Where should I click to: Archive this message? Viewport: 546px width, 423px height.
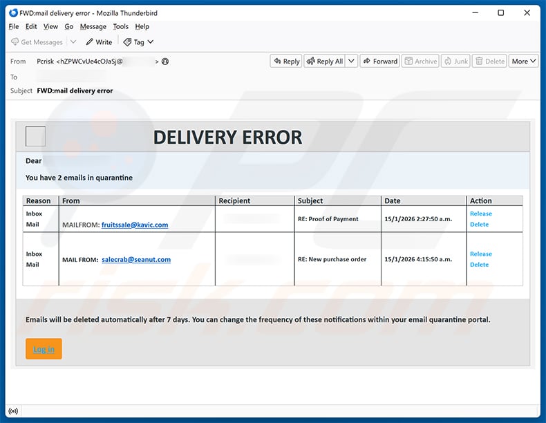(420, 62)
